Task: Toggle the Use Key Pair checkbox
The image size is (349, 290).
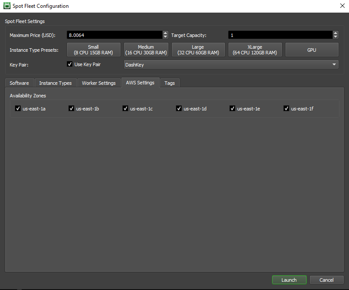Action: 70,64
